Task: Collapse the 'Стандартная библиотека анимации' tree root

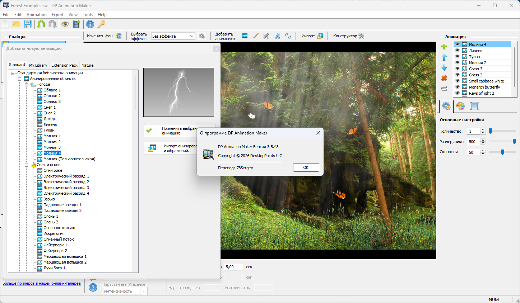Action: point(13,73)
